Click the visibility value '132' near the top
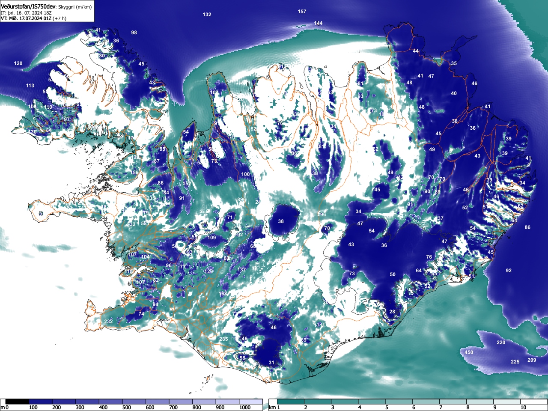The image size is (548, 411). (x=207, y=15)
